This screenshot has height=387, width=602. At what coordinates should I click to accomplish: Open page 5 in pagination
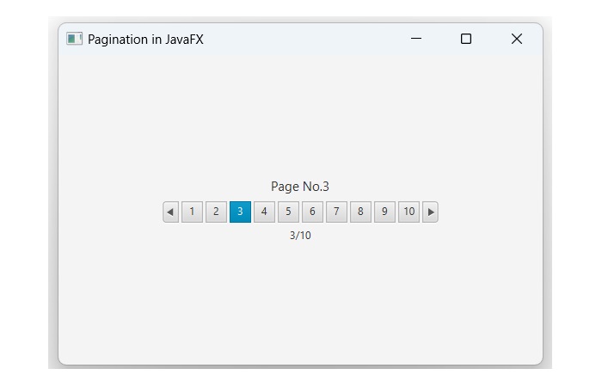click(288, 212)
